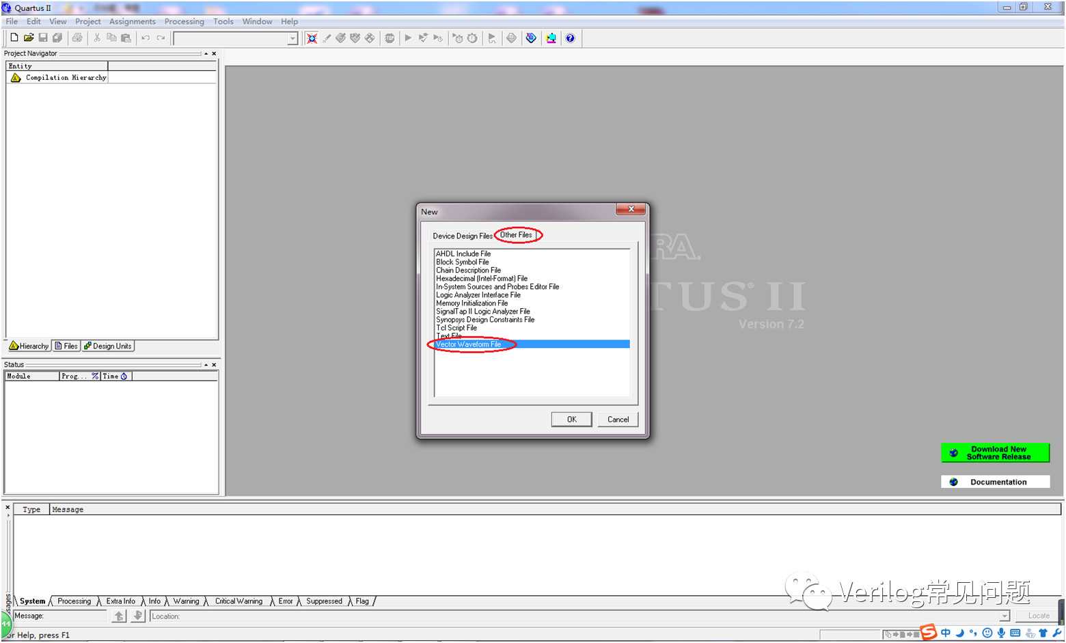The image size is (1066, 643).
Task: Open the Location dropdown in messages
Action: [1004, 616]
